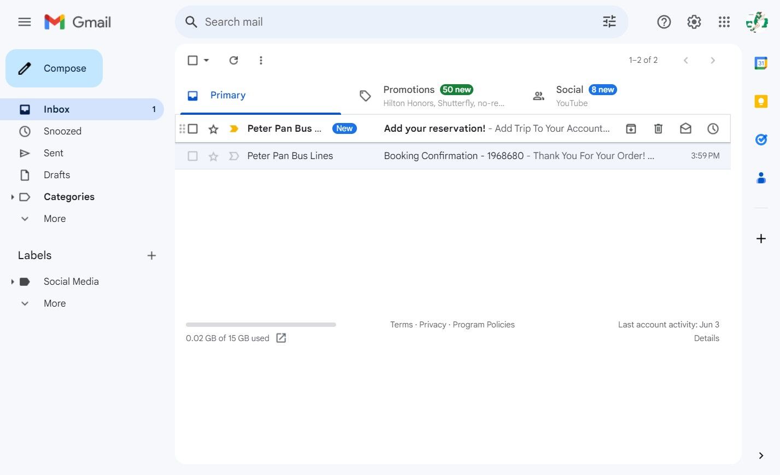Viewport: 780px width, 475px height.
Task: Open the Settings gear
Action: click(x=694, y=22)
